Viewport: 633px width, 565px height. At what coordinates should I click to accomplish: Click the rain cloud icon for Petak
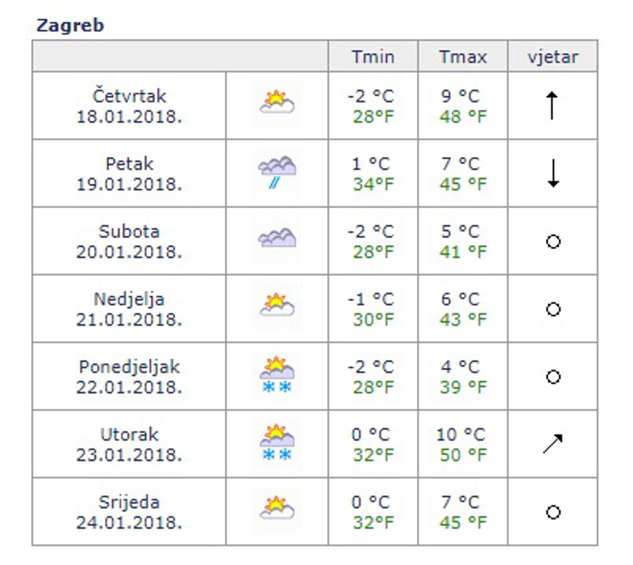[x=277, y=171]
